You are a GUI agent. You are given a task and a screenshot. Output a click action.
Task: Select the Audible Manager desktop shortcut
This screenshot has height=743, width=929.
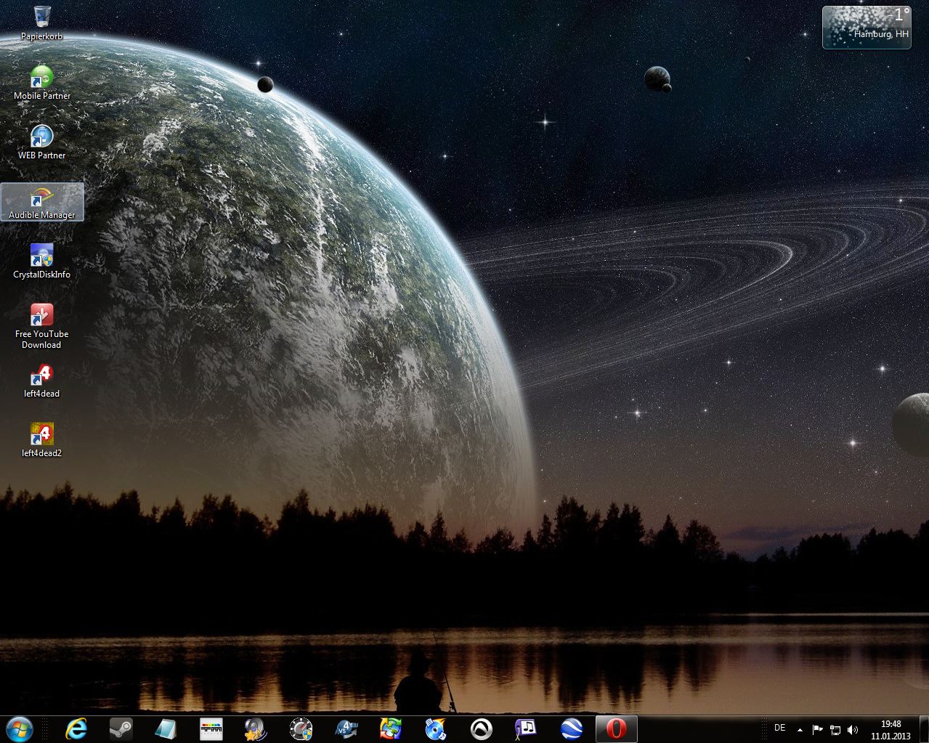coord(42,202)
